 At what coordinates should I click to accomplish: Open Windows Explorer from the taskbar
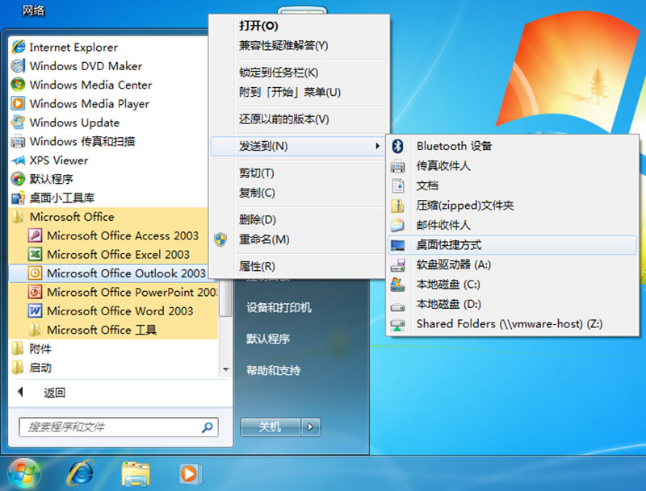tap(136, 474)
